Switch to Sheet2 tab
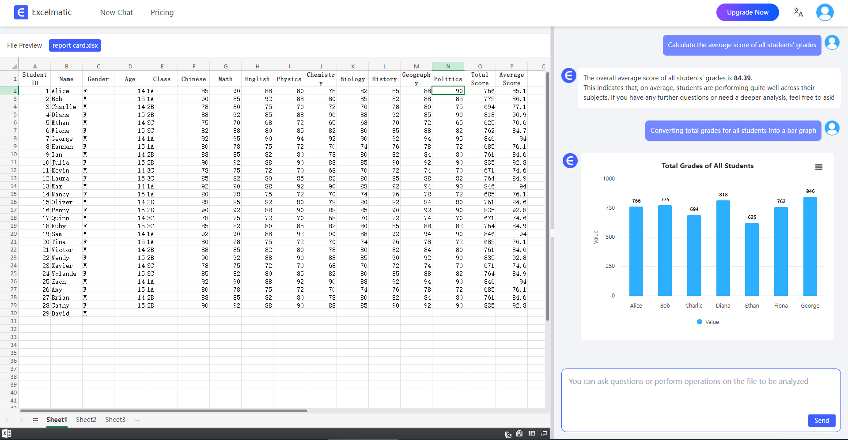The height and width of the screenshot is (440, 848). [86, 420]
